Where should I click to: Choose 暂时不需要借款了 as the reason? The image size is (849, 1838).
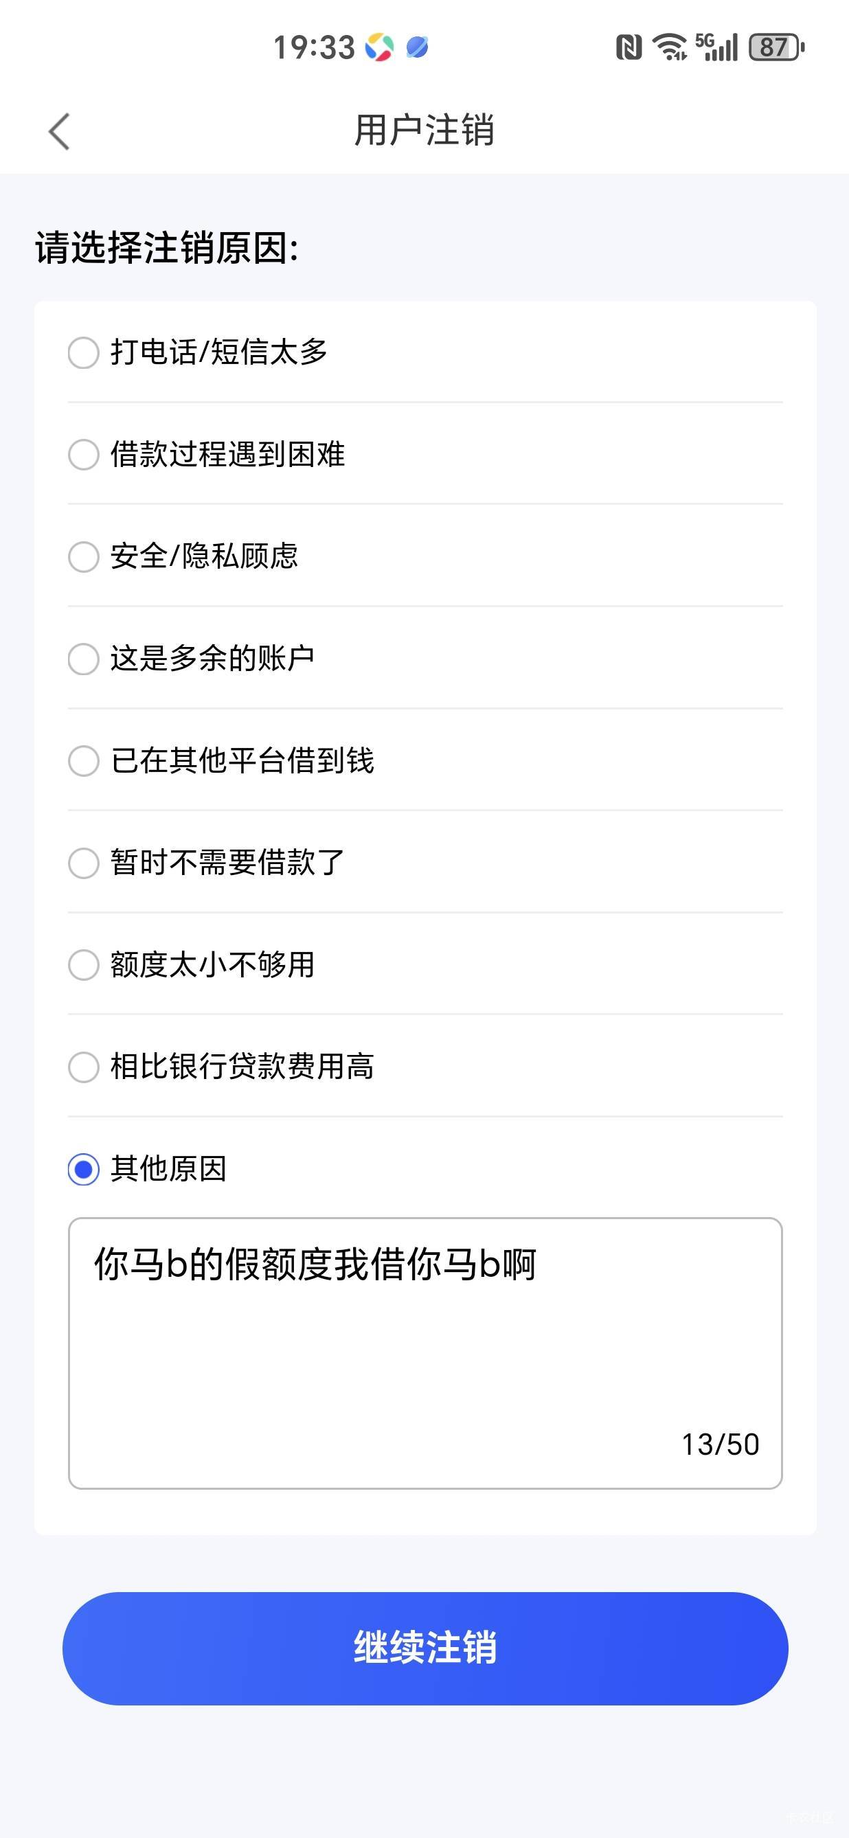pyautogui.click(x=84, y=863)
